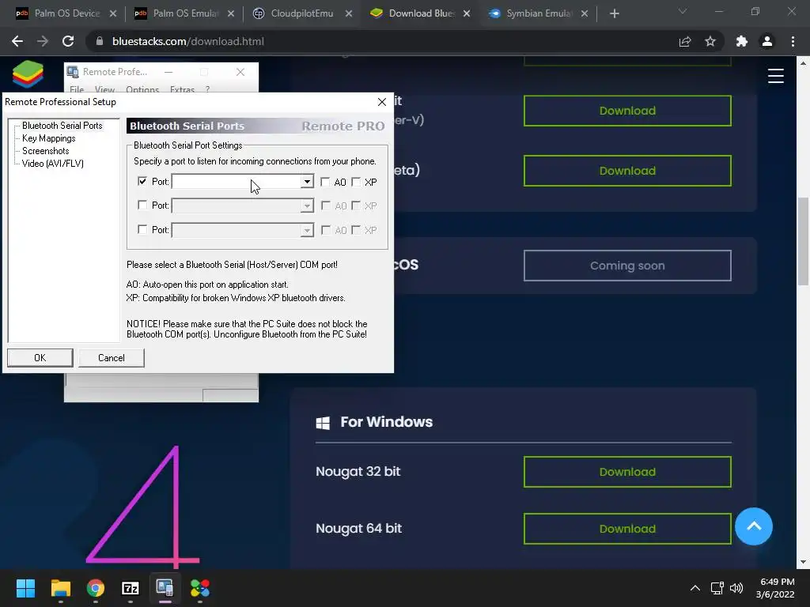Select Video (AVI/FLV) tree item
The height and width of the screenshot is (607, 810).
[53, 163]
